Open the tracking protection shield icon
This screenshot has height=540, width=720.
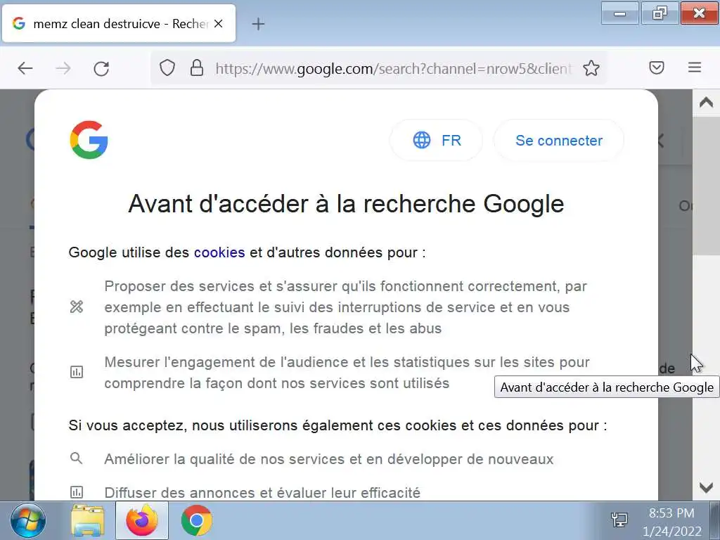tap(167, 68)
